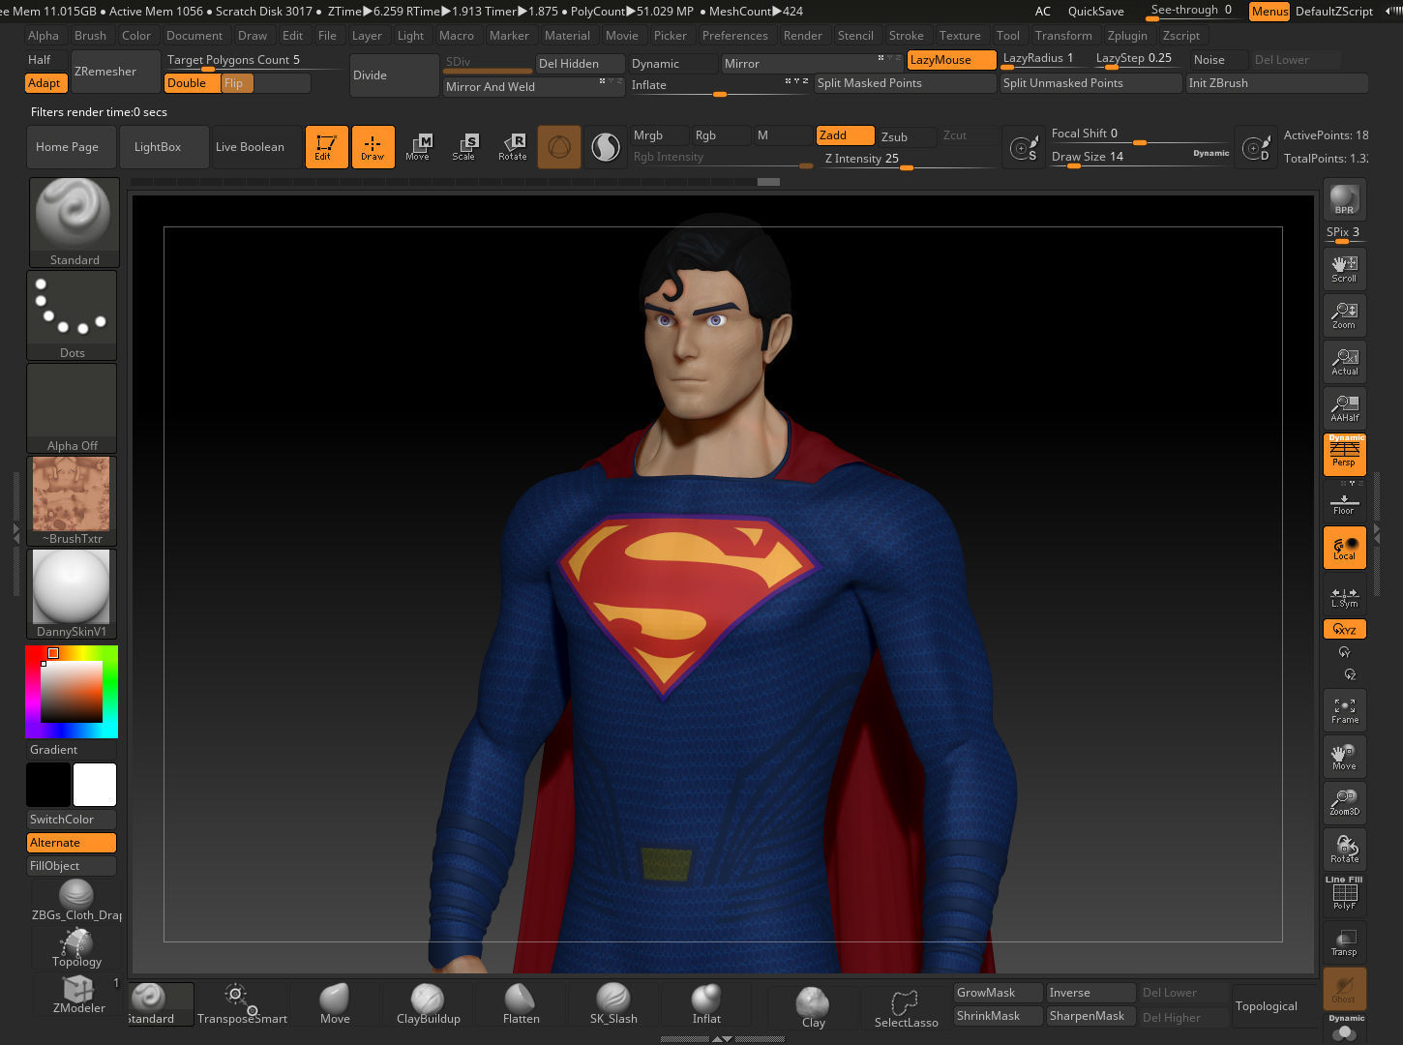Open the LightBox browser
The image size is (1403, 1045).
[164, 147]
